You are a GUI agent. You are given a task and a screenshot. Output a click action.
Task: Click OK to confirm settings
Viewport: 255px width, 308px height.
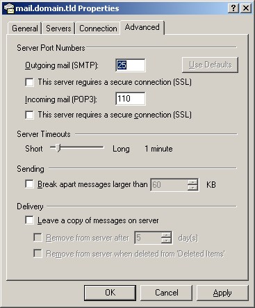110,293
